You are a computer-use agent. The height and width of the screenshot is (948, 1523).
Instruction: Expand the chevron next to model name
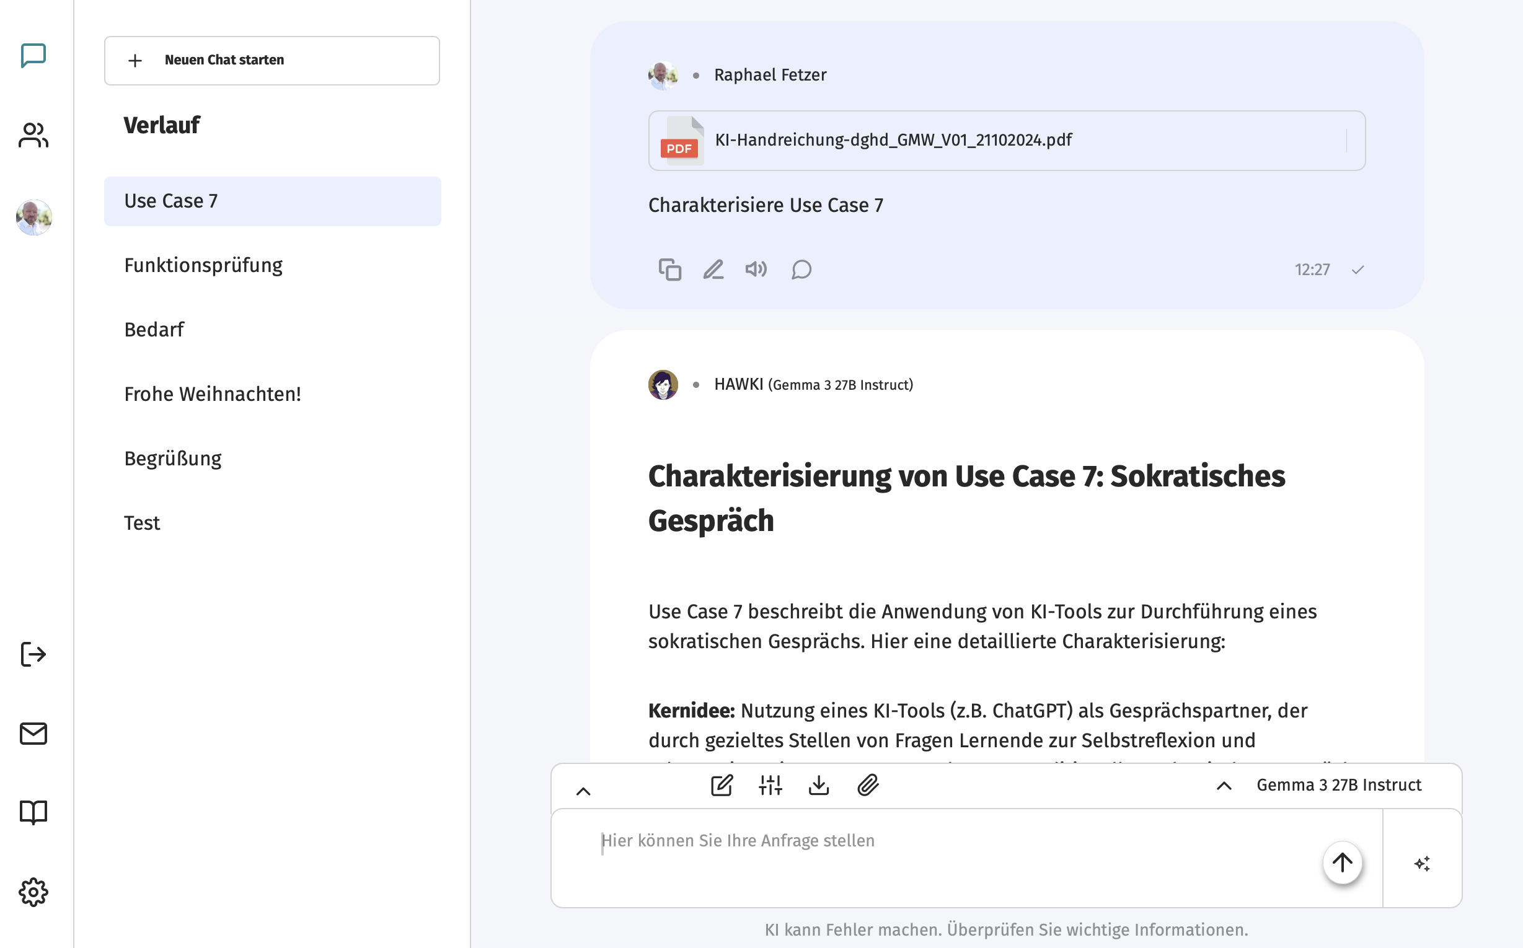[x=1222, y=786]
